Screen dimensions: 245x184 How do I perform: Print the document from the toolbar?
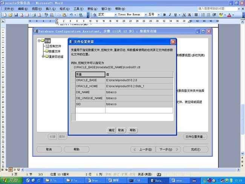pos(34,15)
